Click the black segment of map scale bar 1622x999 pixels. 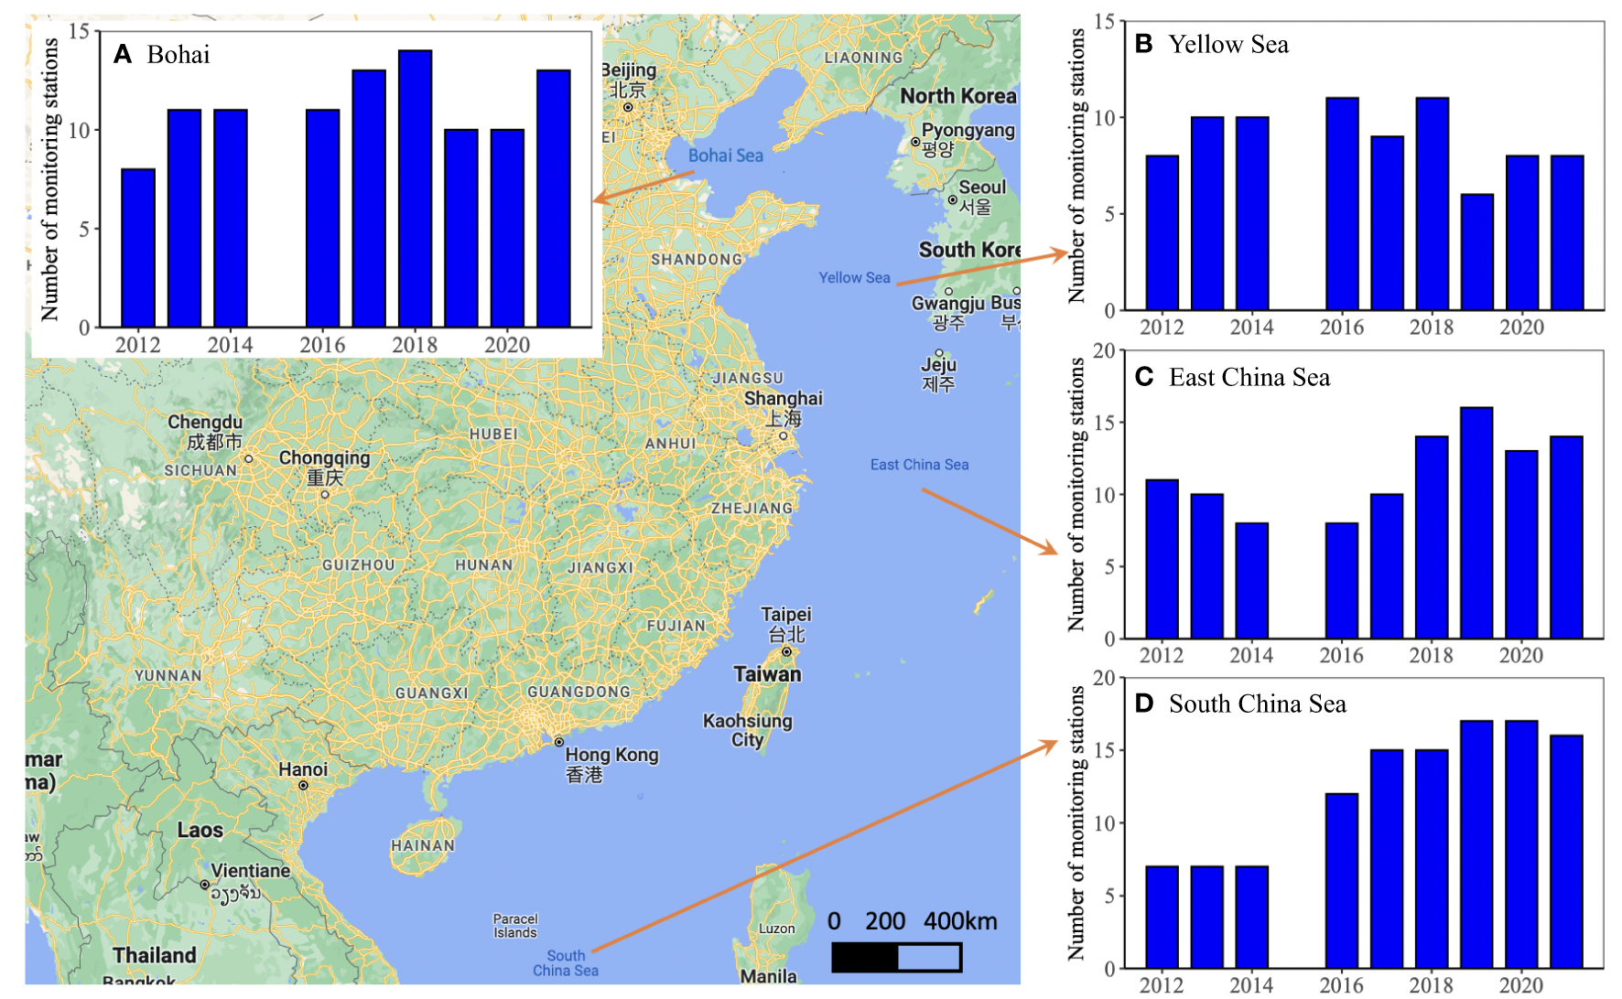click(x=864, y=958)
